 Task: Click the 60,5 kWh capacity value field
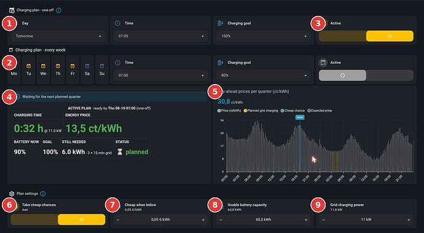[264, 220]
